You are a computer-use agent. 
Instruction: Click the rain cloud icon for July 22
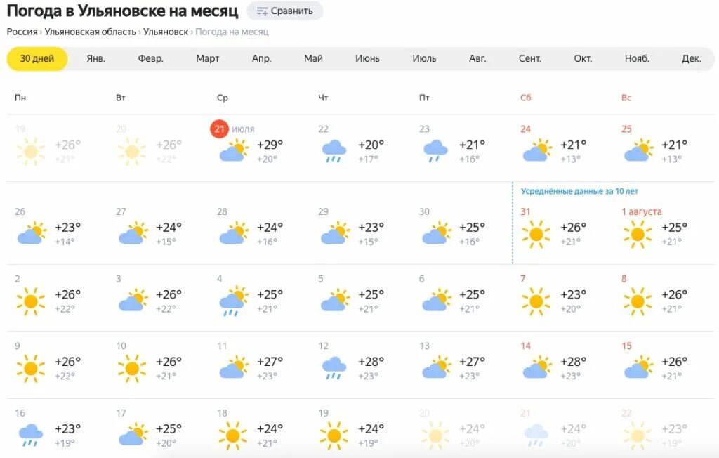click(334, 150)
